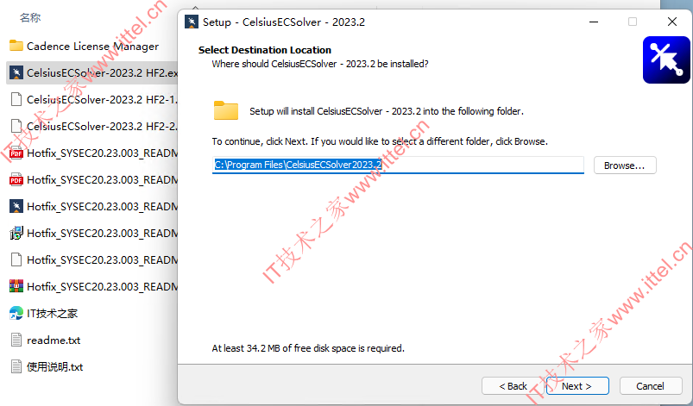Sort files by the 名称 column header

click(x=30, y=17)
